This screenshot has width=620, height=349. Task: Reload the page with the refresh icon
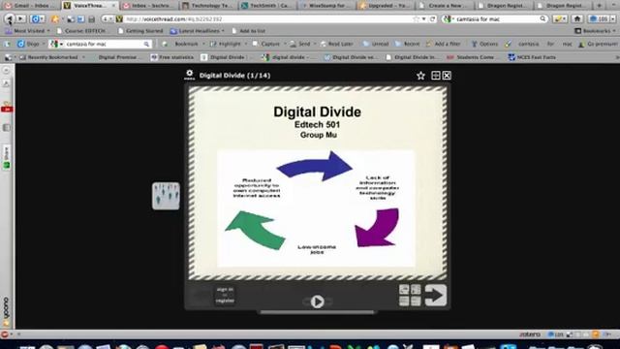point(433,19)
